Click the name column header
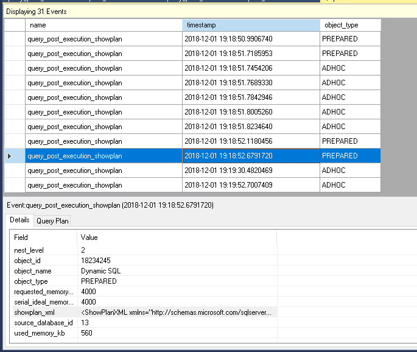This screenshot has width=417, height=352. (x=103, y=25)
